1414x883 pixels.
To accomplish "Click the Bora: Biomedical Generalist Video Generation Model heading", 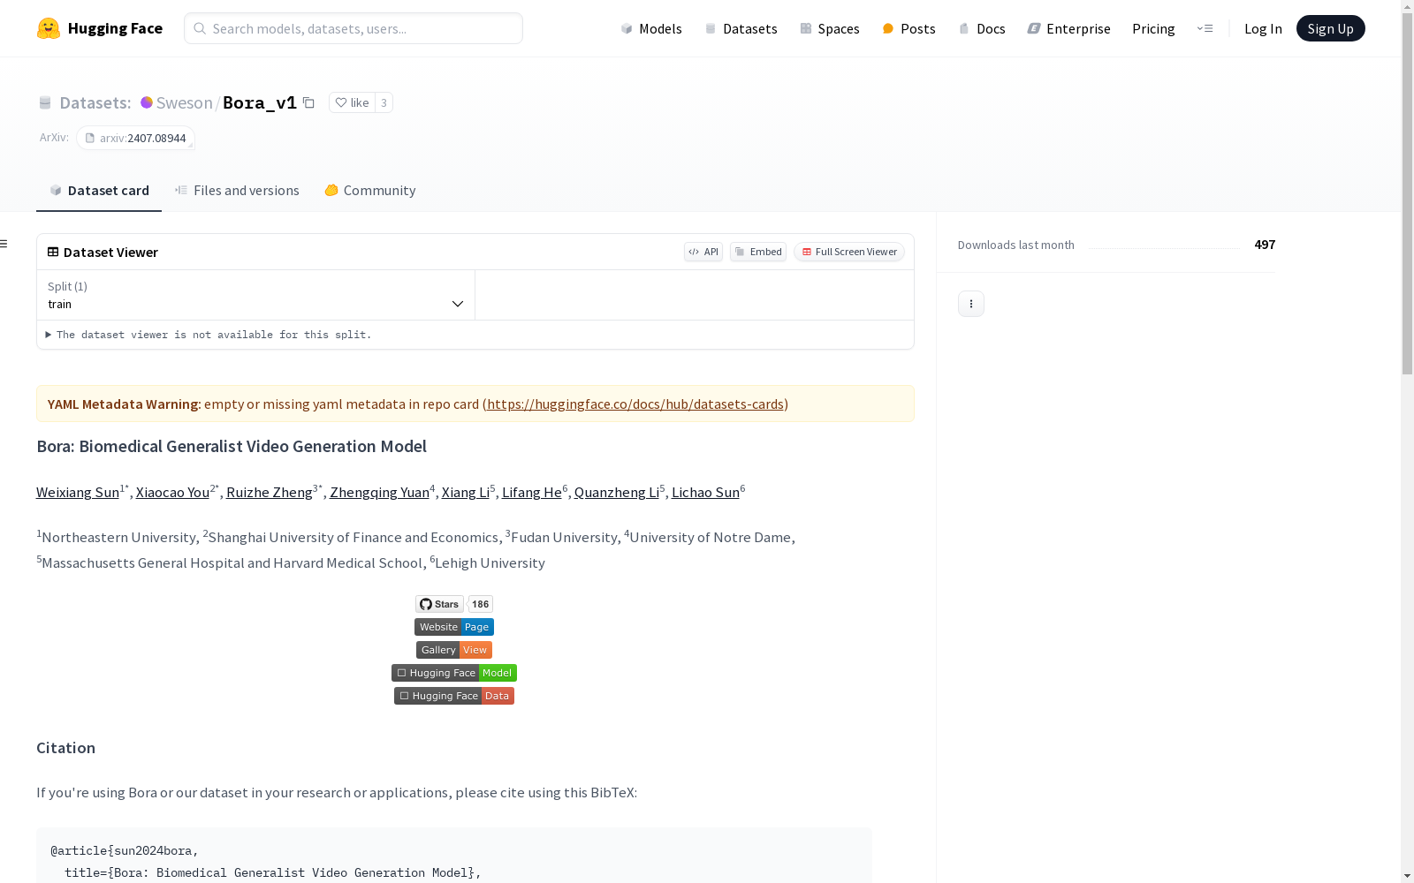I will (x=232, y=446).
